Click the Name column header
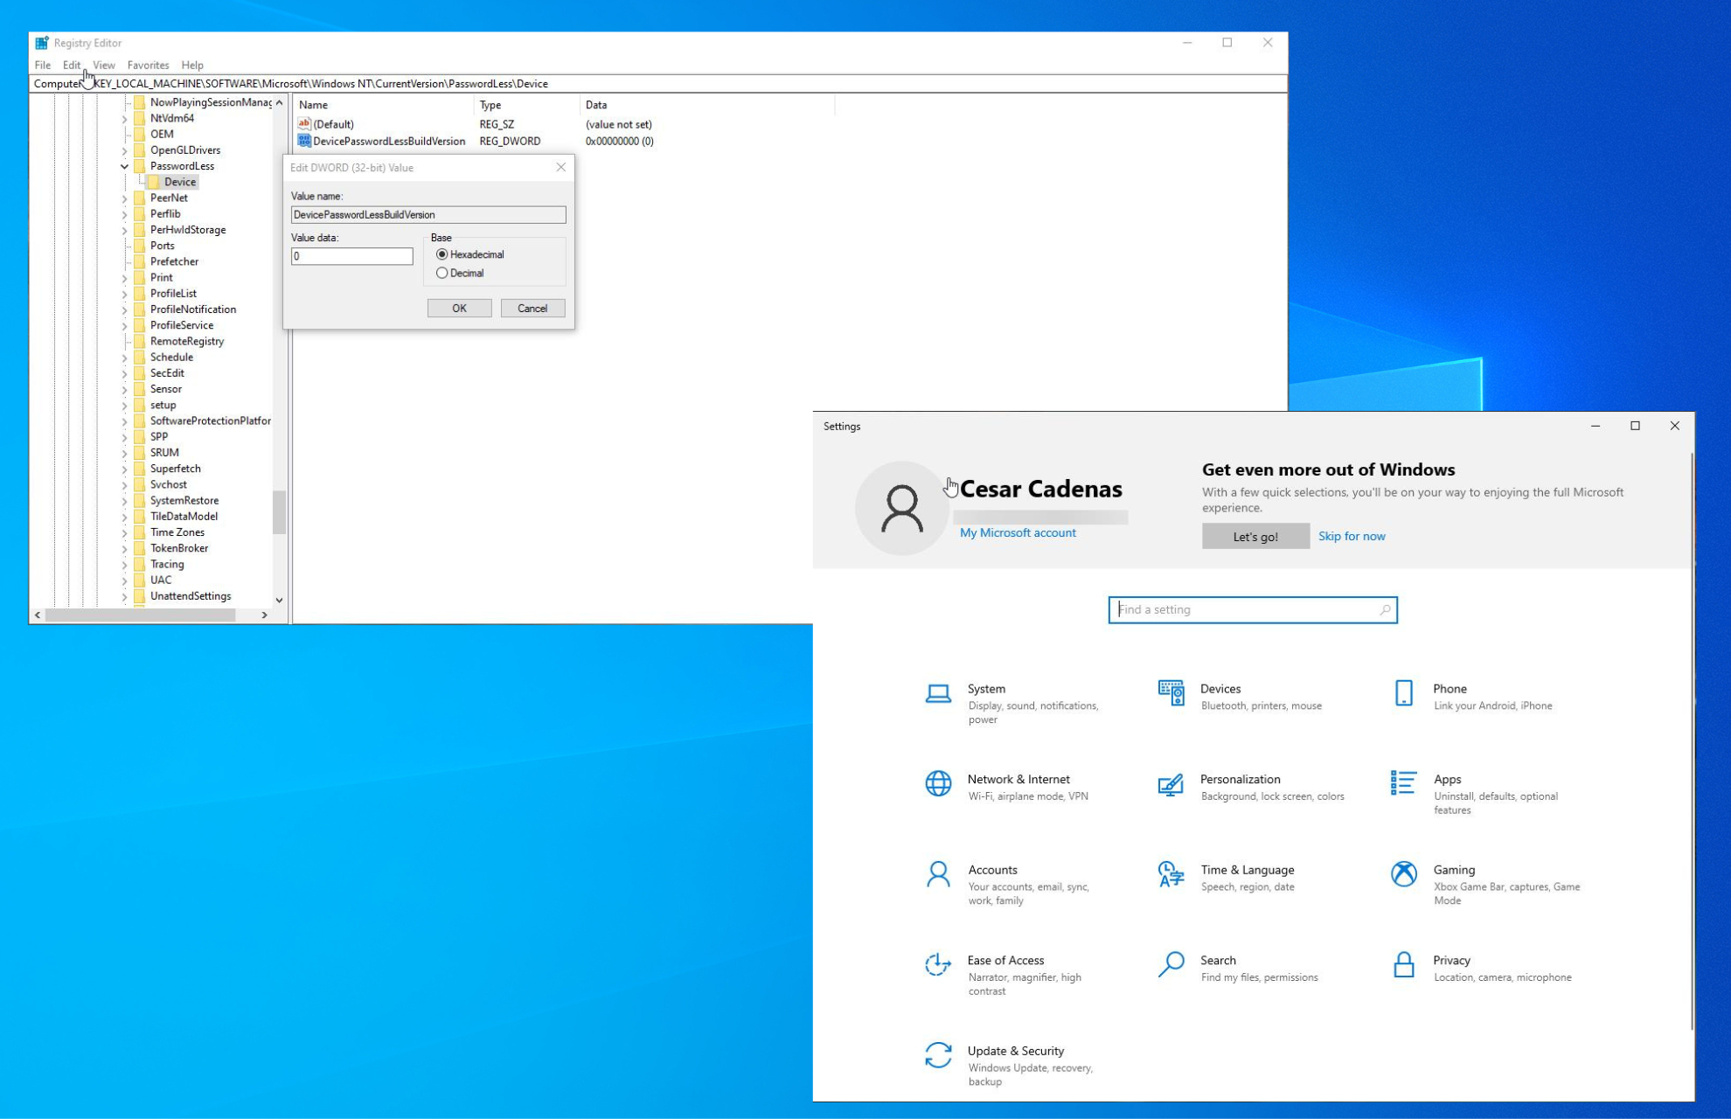The width and height of the screenshot is (1731, 1119). coord(384,105)
